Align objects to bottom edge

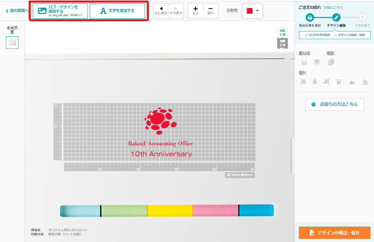pos(365,82)
